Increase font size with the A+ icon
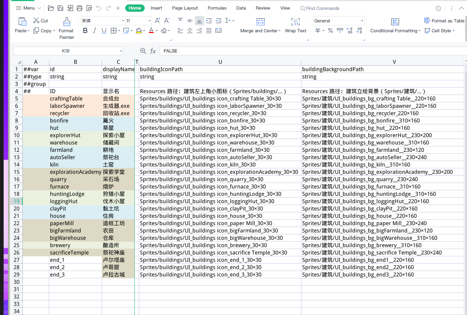 tap(158, 21)
